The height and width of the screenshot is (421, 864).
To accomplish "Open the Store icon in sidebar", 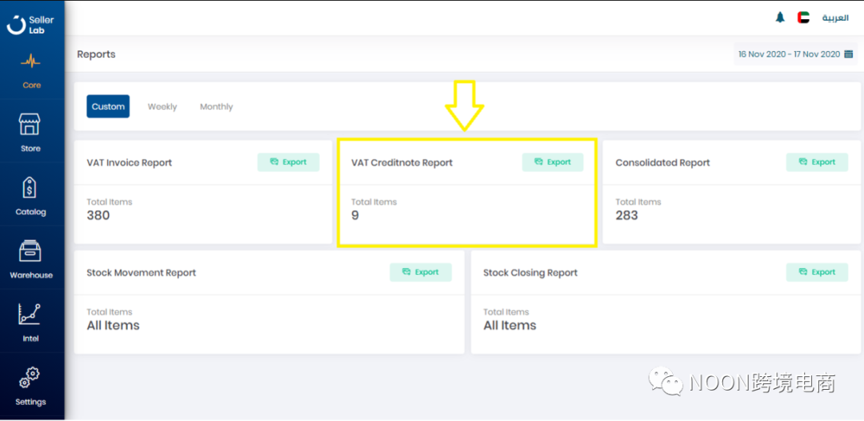I will (30, 125).
